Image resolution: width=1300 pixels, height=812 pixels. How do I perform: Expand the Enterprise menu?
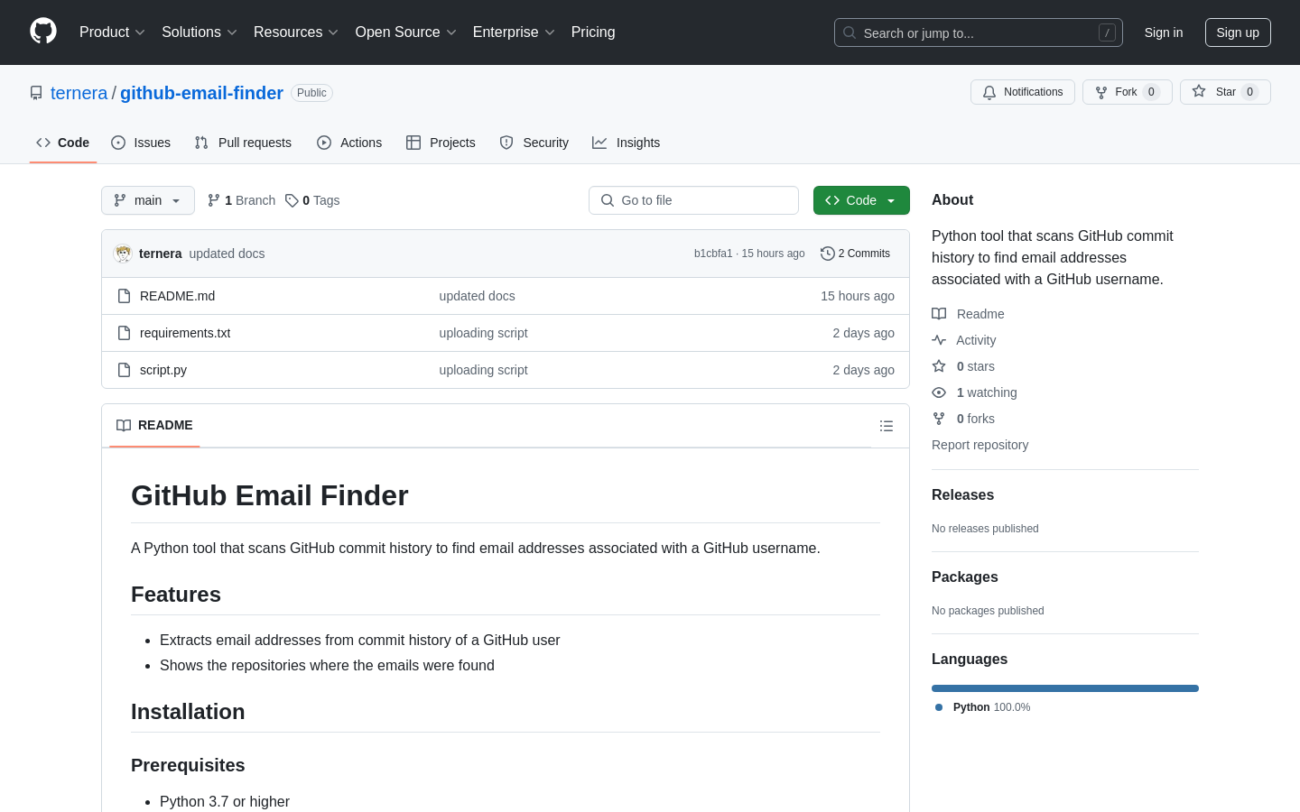(514, 32)
